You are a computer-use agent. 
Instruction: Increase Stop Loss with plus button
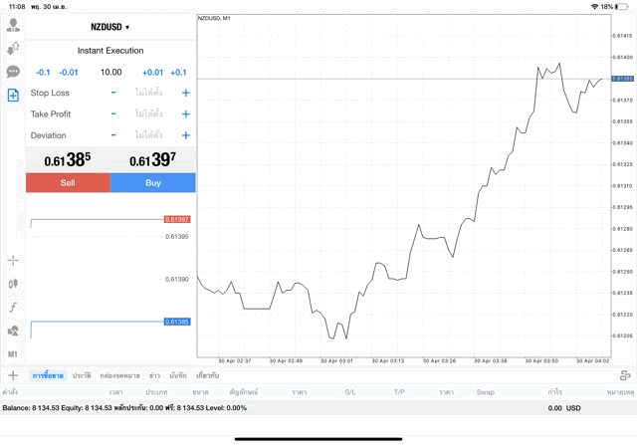point(185,93)
